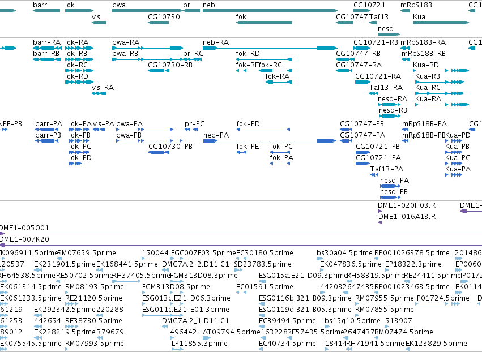Select transcript pr-RC
Image resolution: width=482 pixels, height=352 pixels.
click(193, 54)
